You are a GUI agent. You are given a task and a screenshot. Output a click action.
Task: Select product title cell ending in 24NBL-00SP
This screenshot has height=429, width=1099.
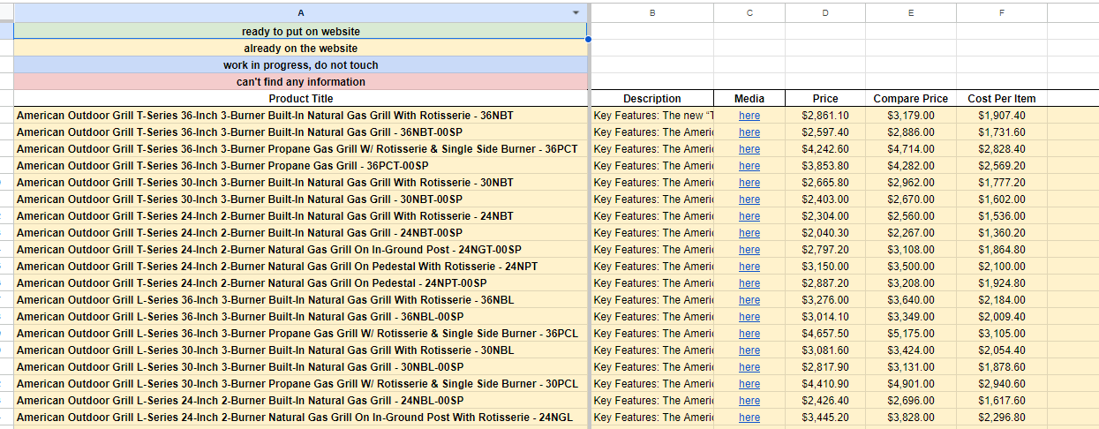pos(301,401)
